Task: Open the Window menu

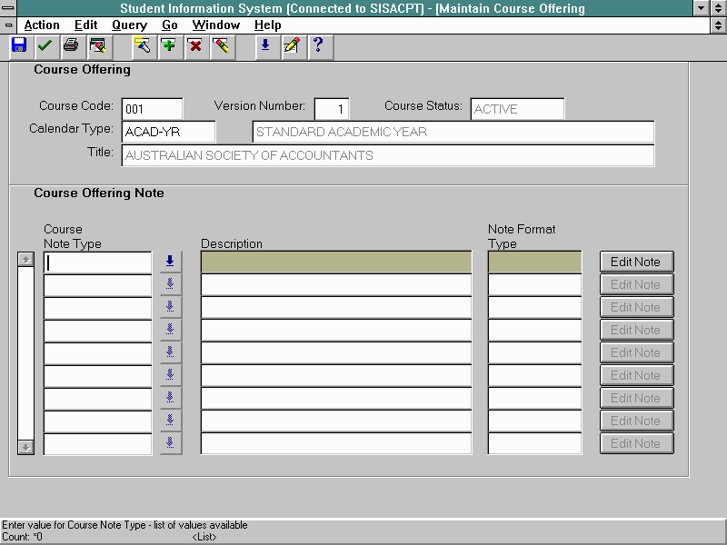Action: (215, 25)
